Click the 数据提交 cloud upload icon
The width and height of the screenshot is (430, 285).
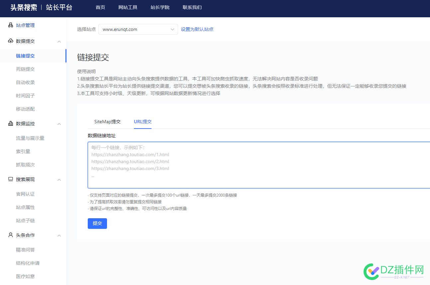11,41
